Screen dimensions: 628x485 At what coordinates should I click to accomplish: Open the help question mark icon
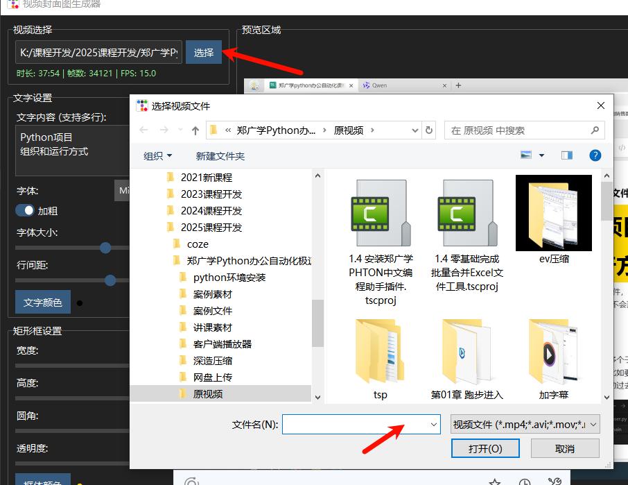(x=594, y=155)
